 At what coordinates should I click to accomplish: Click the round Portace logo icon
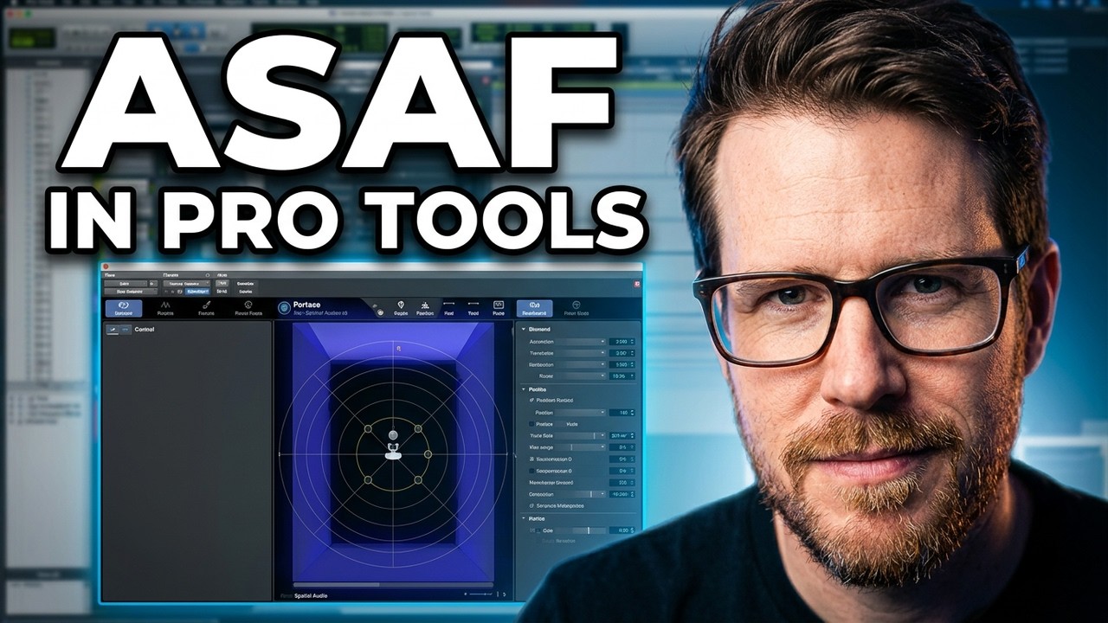point(284,307)
